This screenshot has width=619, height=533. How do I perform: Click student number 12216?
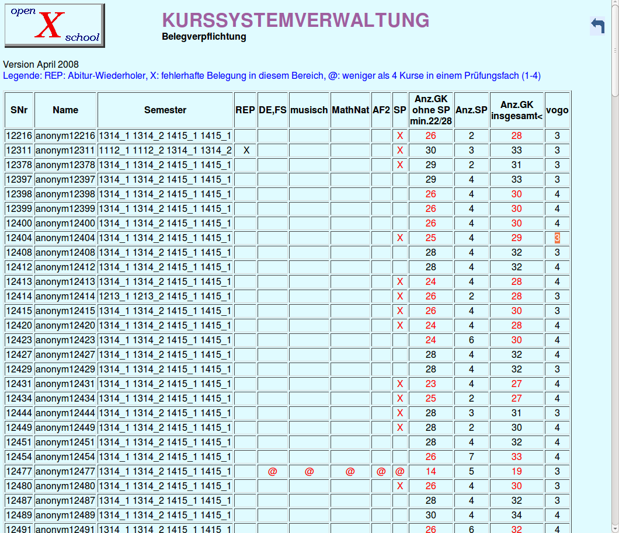19,135
